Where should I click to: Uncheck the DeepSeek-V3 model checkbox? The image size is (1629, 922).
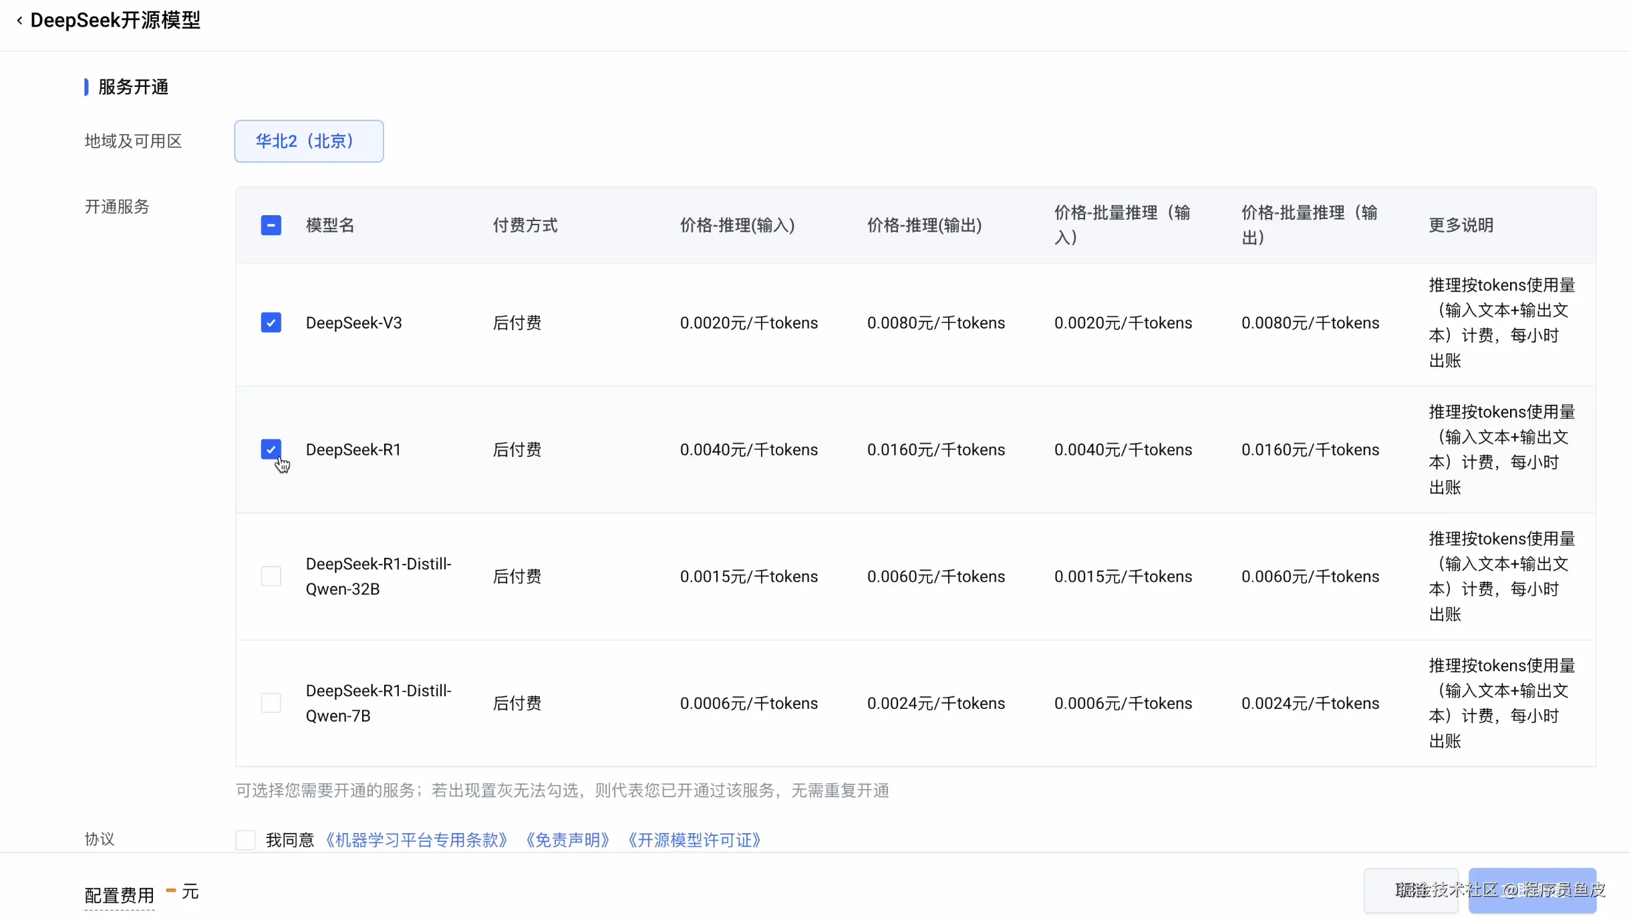point(271,323)
